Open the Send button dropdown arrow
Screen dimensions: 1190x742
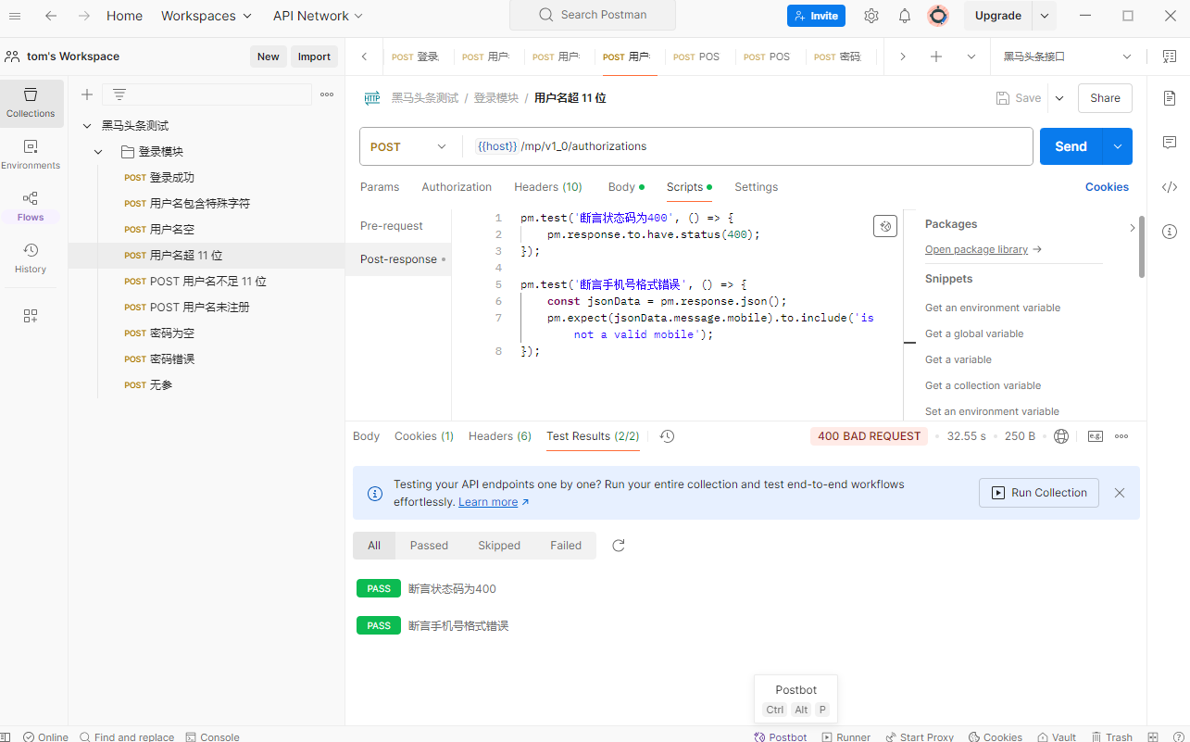pos(1117,146)
